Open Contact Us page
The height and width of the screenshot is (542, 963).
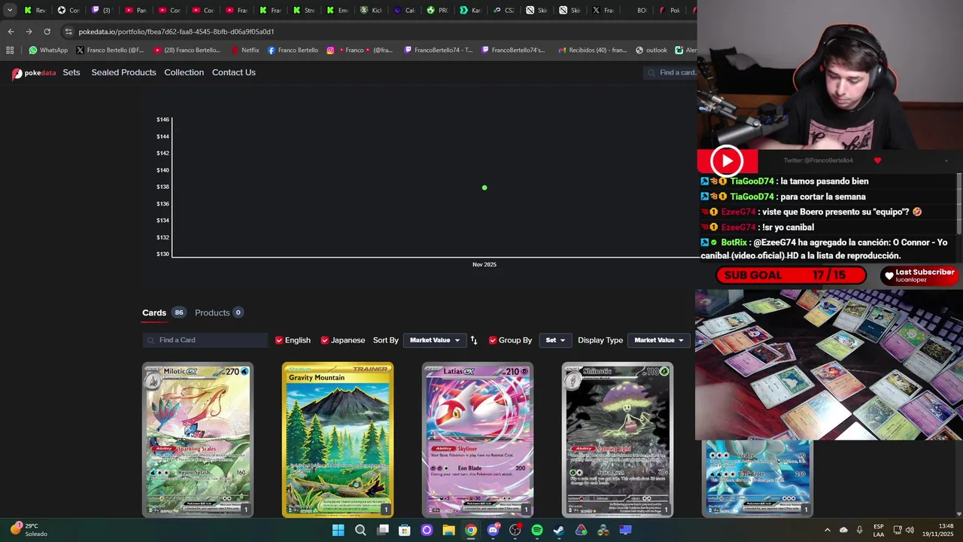[x=234, y=72]
